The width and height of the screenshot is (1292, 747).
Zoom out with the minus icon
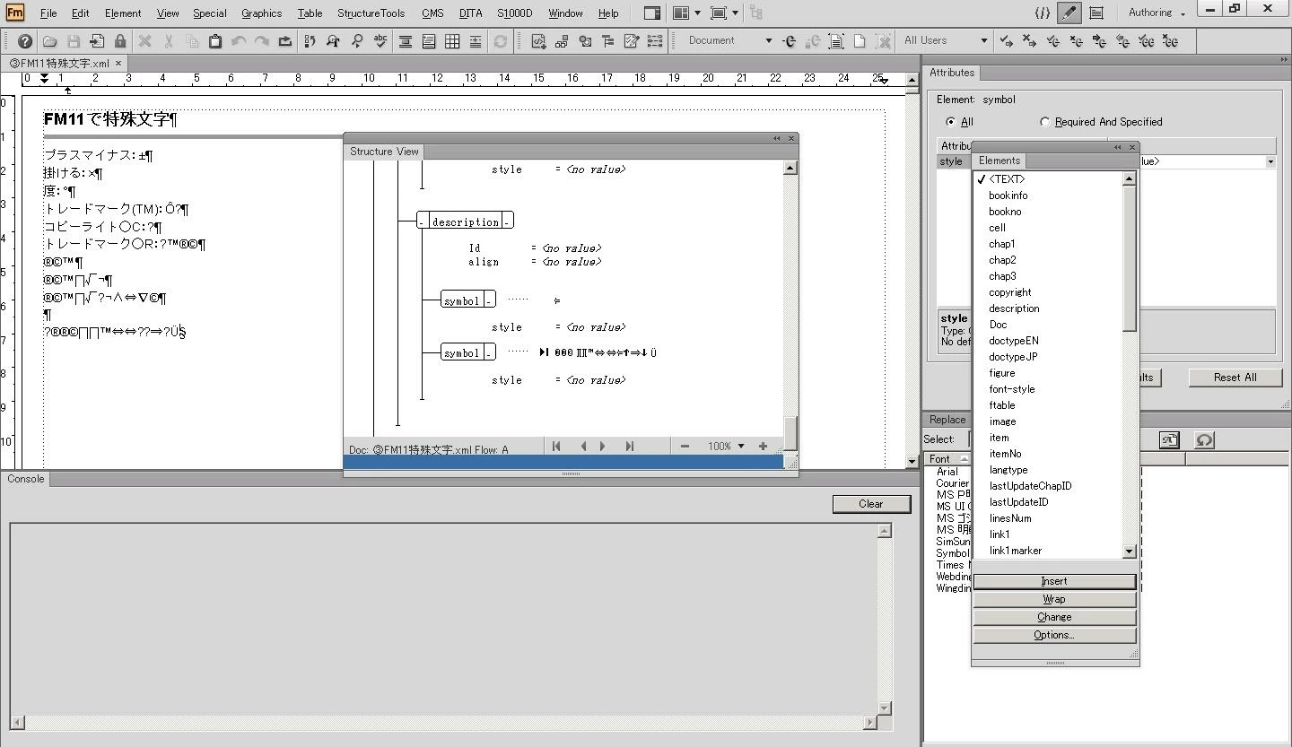(x=685, y=447)
